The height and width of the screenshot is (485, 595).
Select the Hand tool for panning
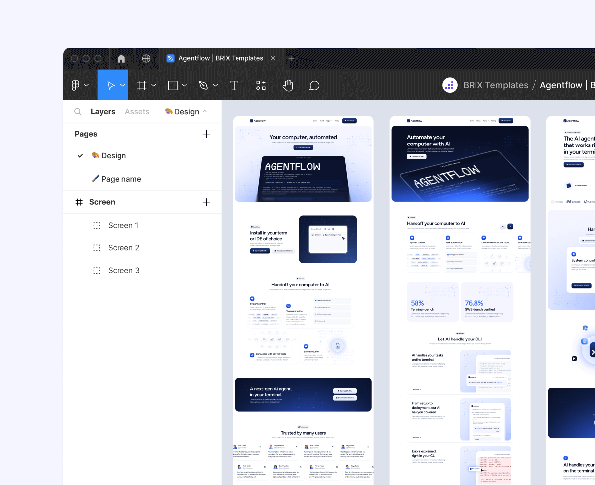288,85
